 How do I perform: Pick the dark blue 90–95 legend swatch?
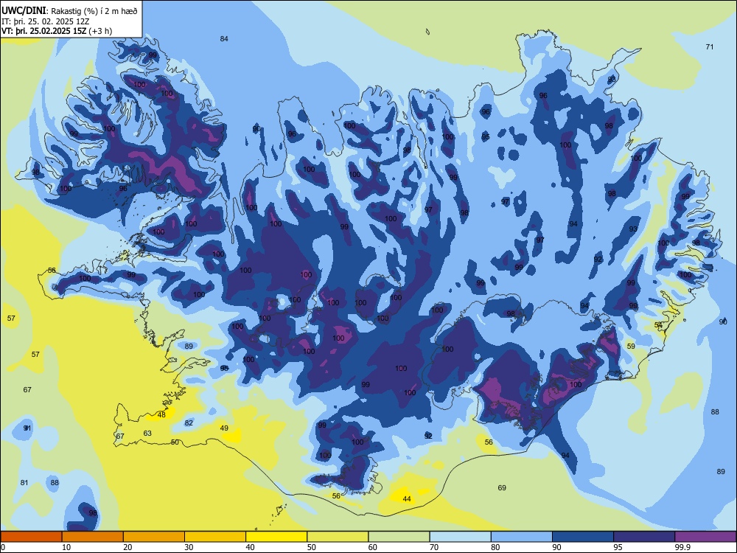click(583, 537)
